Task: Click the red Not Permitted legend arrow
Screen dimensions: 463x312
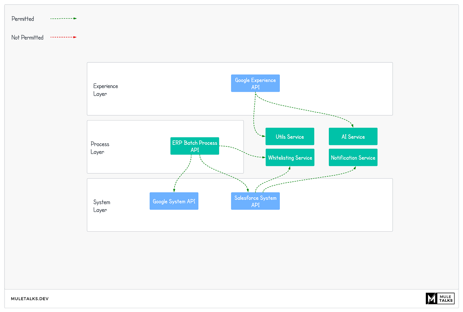Action: tap(64, 37)
